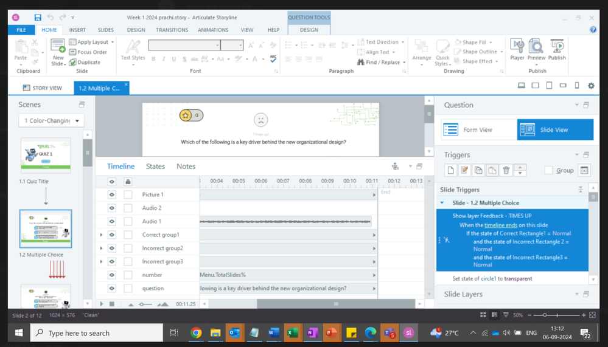Open the FILE menu
Screen dimensions: 608x347
coord(21,30)
